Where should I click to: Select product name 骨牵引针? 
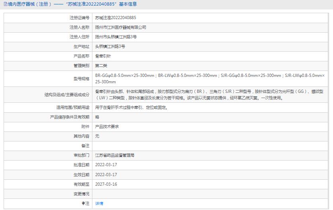coord(103,56)
